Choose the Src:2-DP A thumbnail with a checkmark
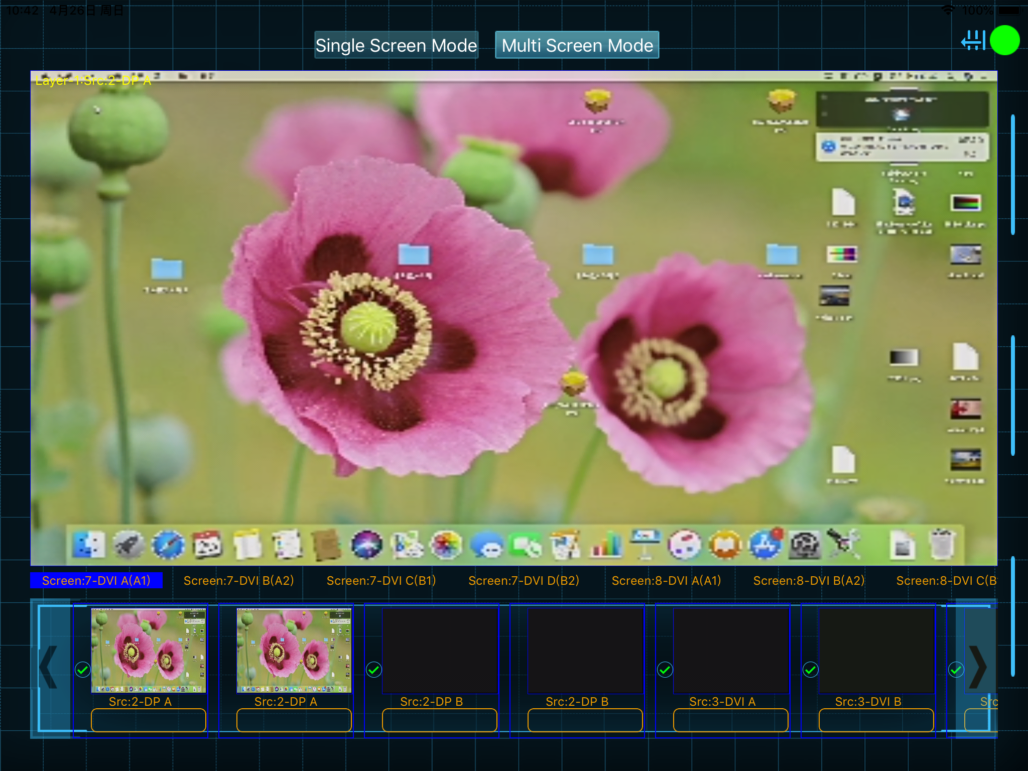Viewport: 1028px width, 771px height. pyautogui.click(x=149, y=650)
